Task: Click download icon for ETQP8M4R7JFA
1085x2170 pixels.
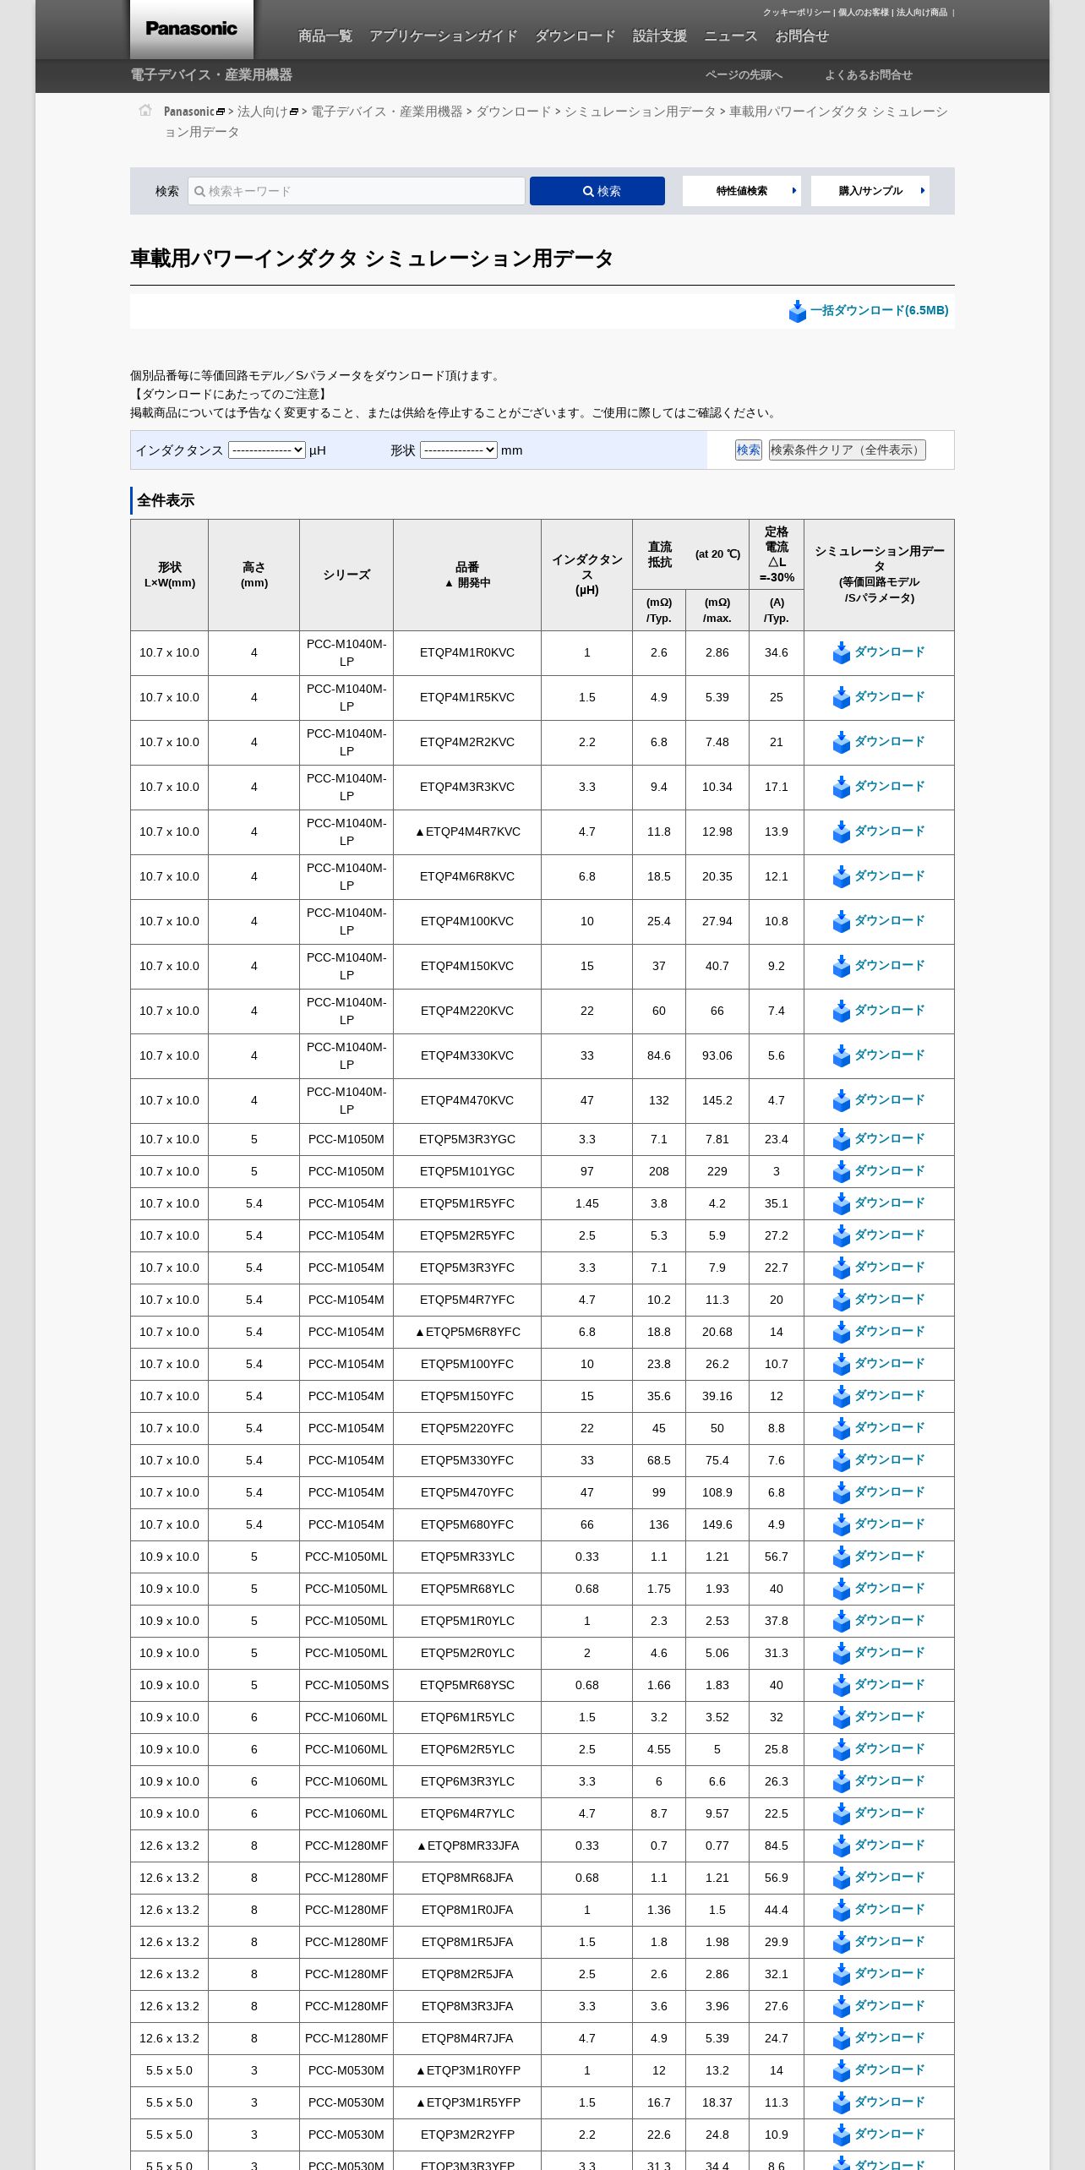Action: pos(841,2038)
